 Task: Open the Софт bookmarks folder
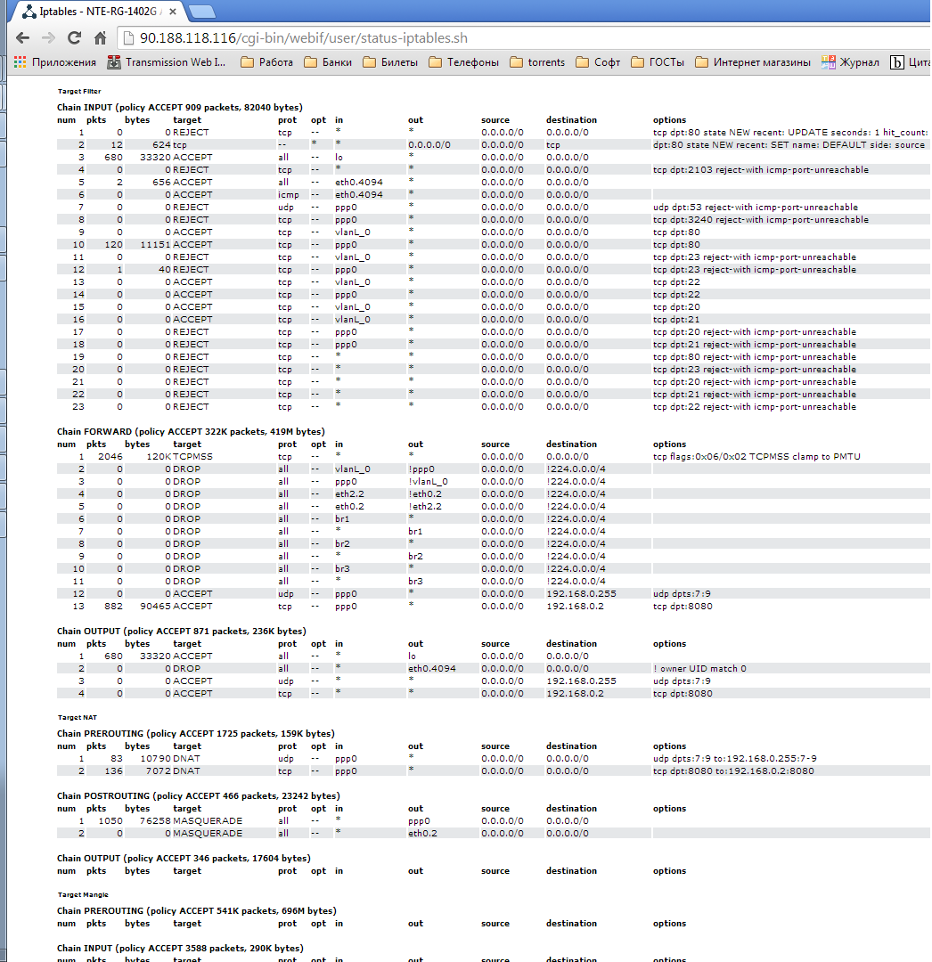598,62
